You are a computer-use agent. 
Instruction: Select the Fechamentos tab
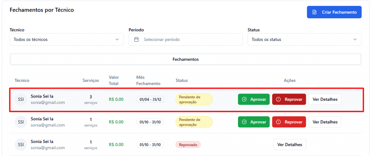(x=185, y=59)
